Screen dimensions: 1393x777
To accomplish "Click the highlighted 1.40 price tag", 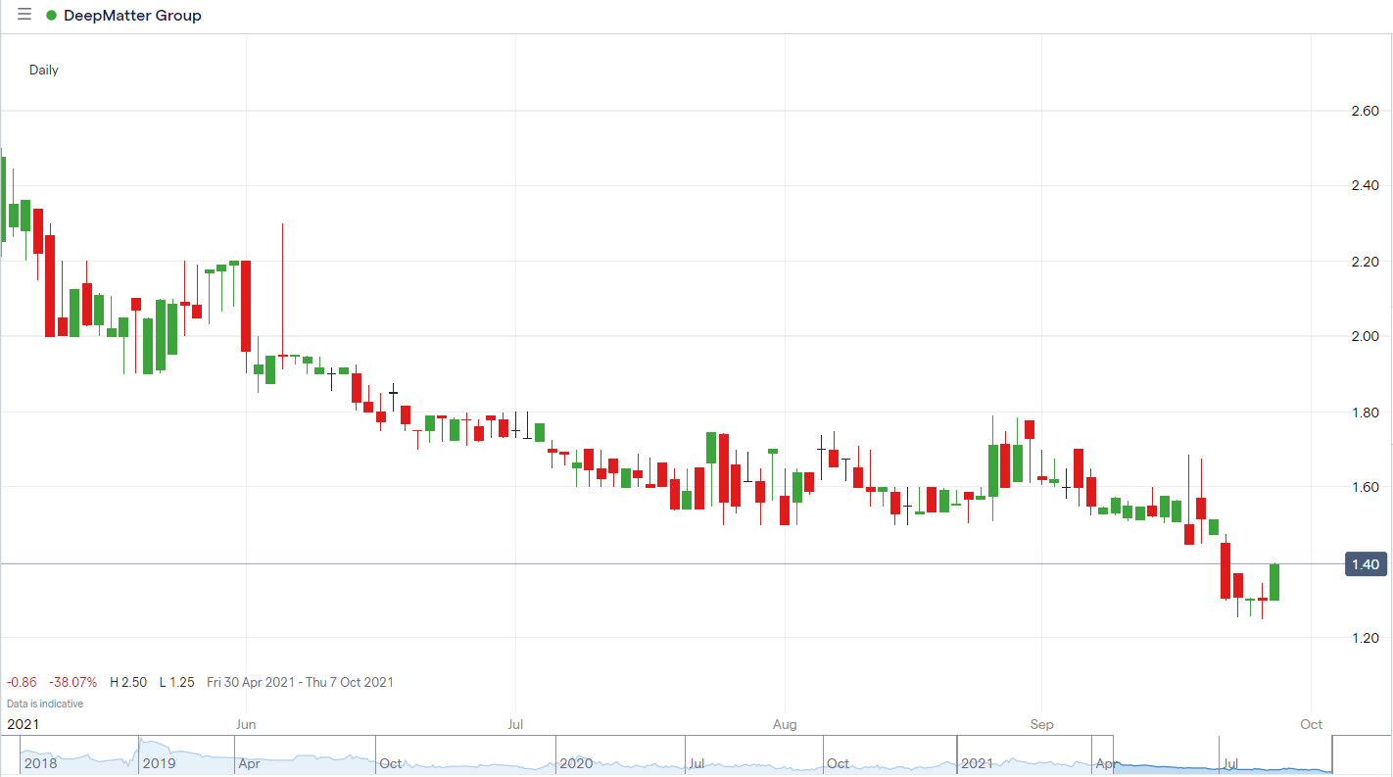I will pyautogui.click(x=1367, y=563).
